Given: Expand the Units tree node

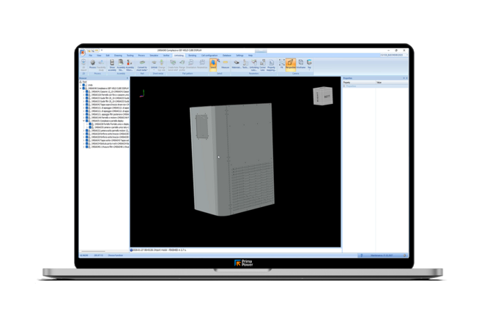Looking at the screenshot, I should (x=81, y=85).
